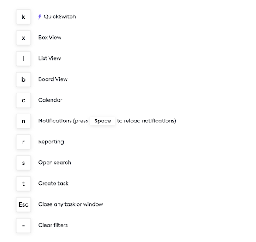Click the purple lightning bolt icon
The width and height of the screenshot is (256, 242).
tap(40, 17)
